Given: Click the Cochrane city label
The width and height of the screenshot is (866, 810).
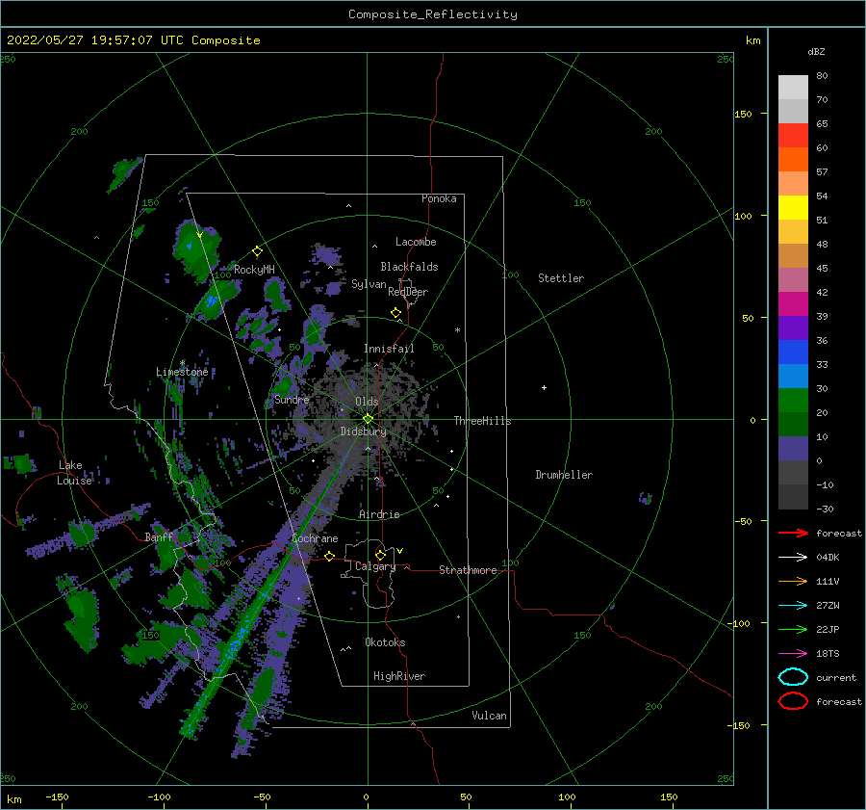Looking at the screenshot, I should point(315,538).
